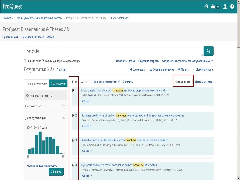The width and height of the screenshot is (240, 180).
Task: Expand Обзор under the Stiffness predictions result
Action: (87, 126)
